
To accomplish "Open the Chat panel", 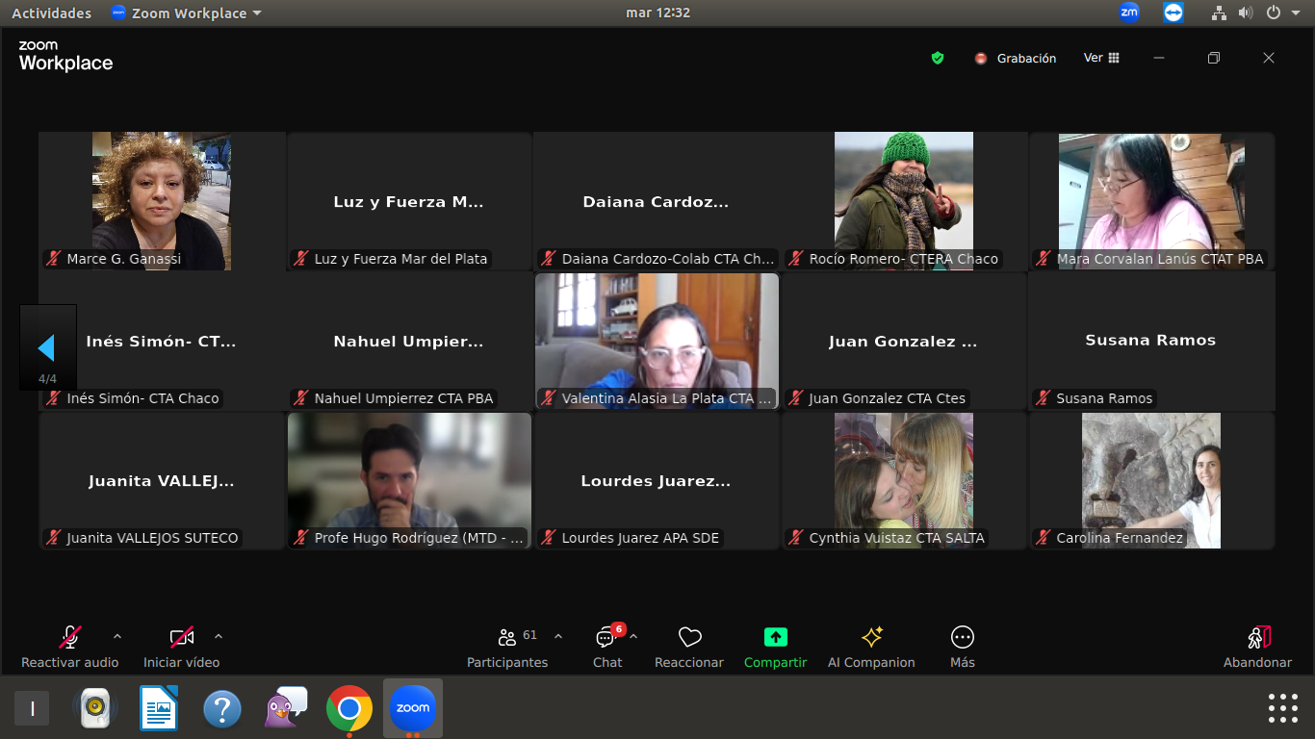I will [606, 647].
